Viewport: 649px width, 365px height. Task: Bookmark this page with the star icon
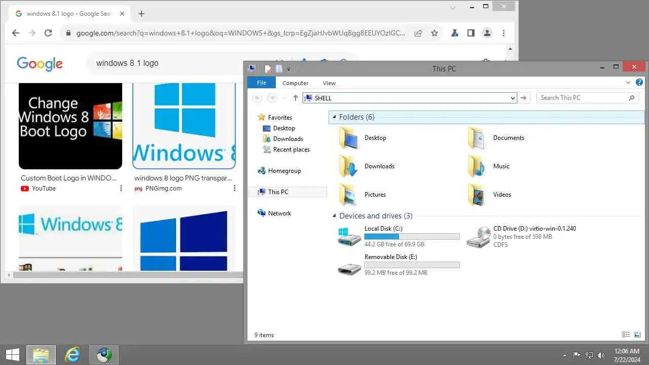tap(435, 33)
